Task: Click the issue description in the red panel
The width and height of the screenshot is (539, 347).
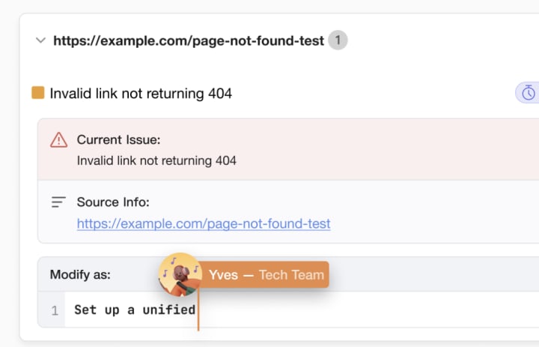Action: (156, 160)
